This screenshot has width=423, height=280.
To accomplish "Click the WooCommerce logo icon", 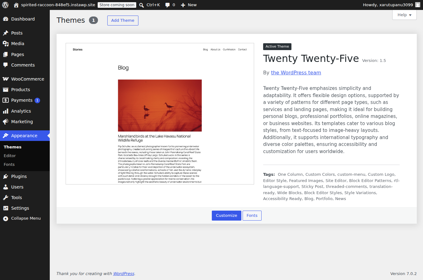I will [x=6, y=79].
